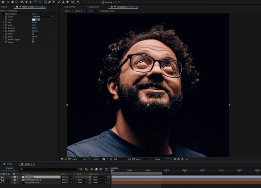Select the Dolly camera tool

[31, 2]
